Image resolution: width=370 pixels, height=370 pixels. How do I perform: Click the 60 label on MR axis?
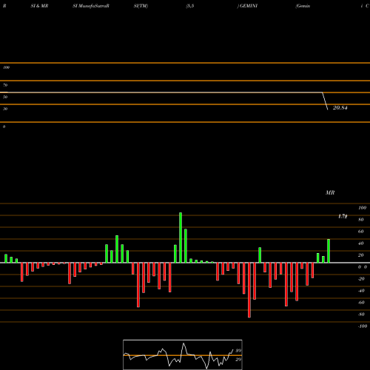click(x=361, y=232)
